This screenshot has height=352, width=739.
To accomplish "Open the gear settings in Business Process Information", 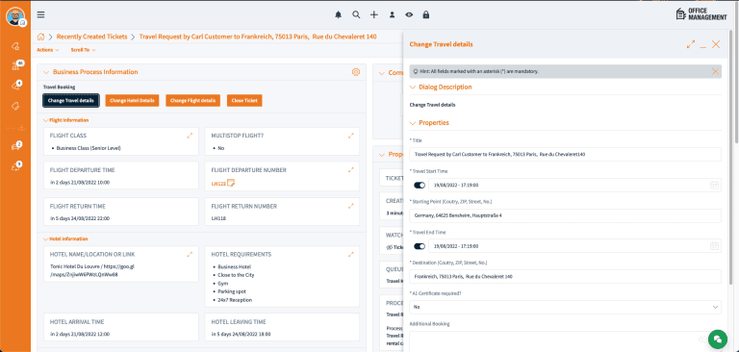I will [x=356, y=72].
